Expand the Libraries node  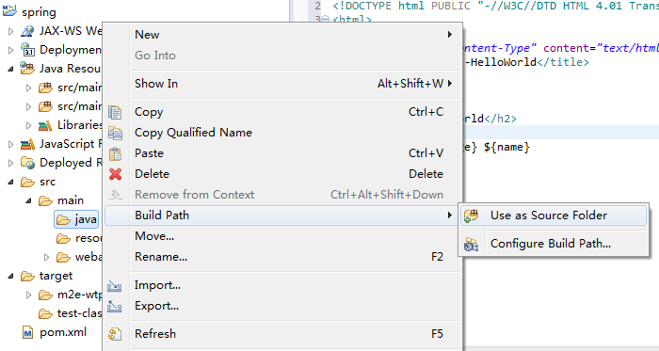(28, 125)
